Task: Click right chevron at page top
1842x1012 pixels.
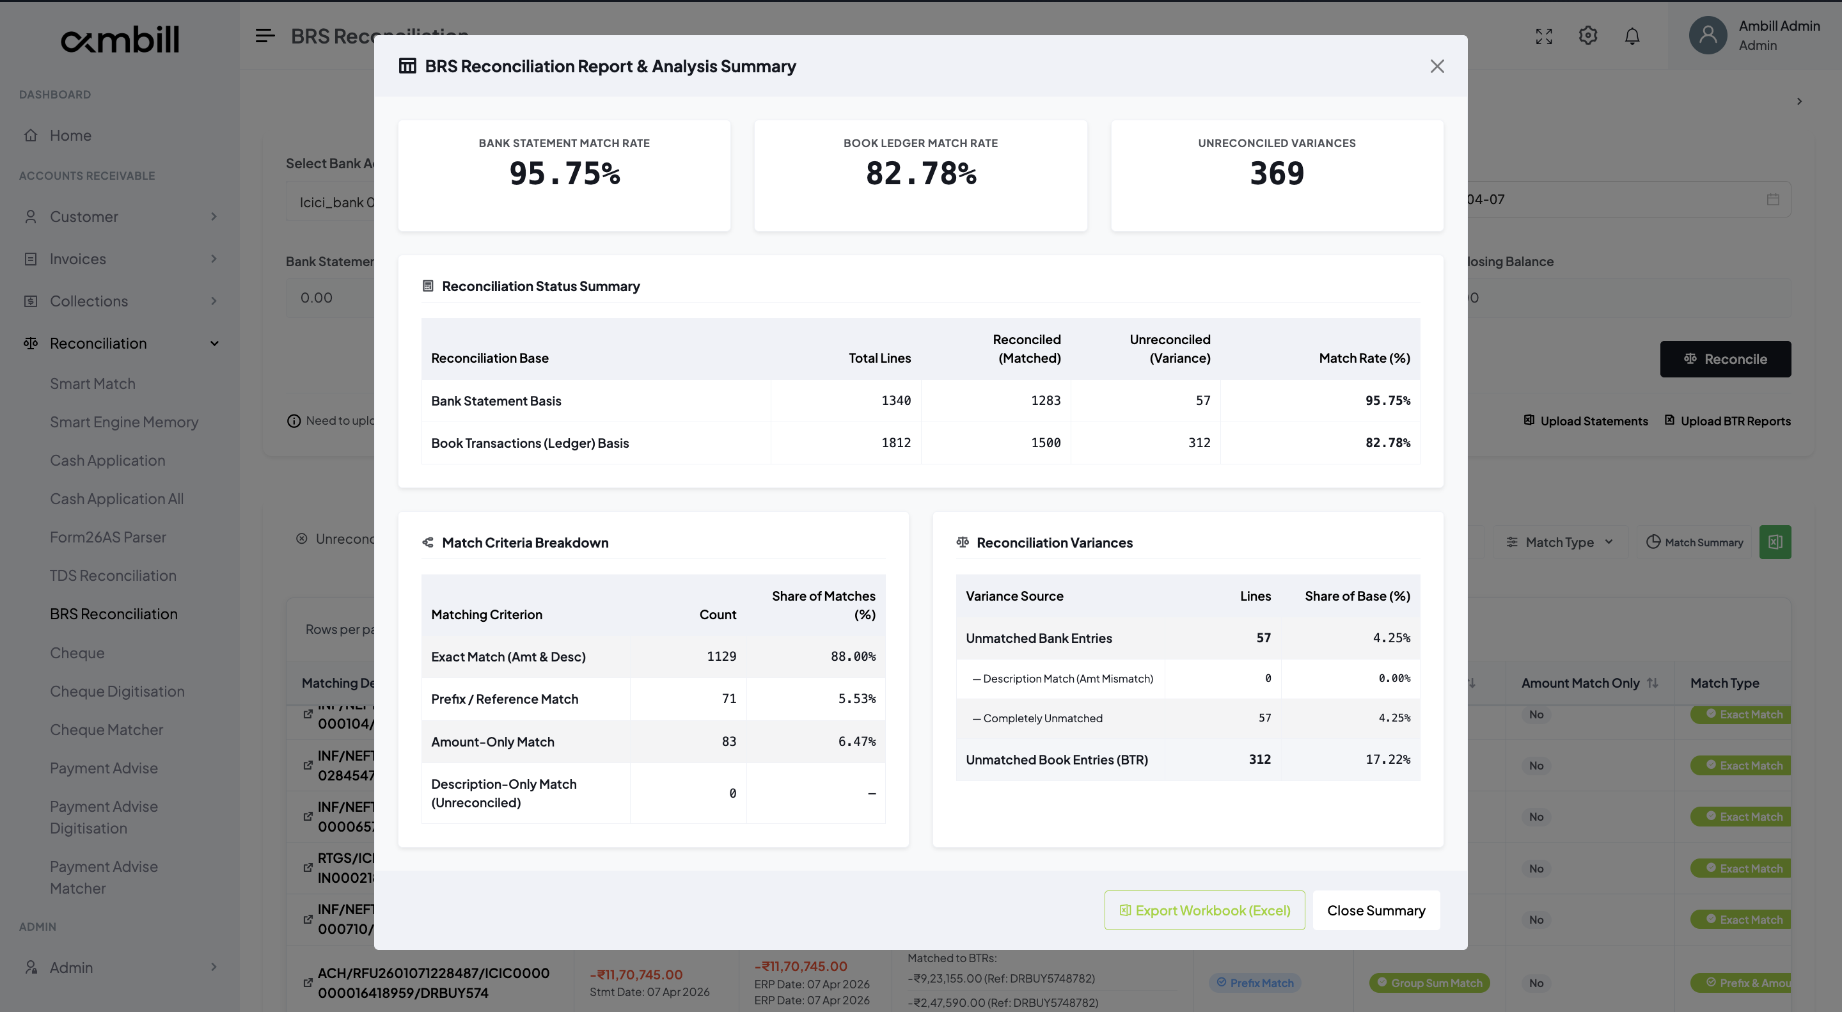Action: 1799,101
